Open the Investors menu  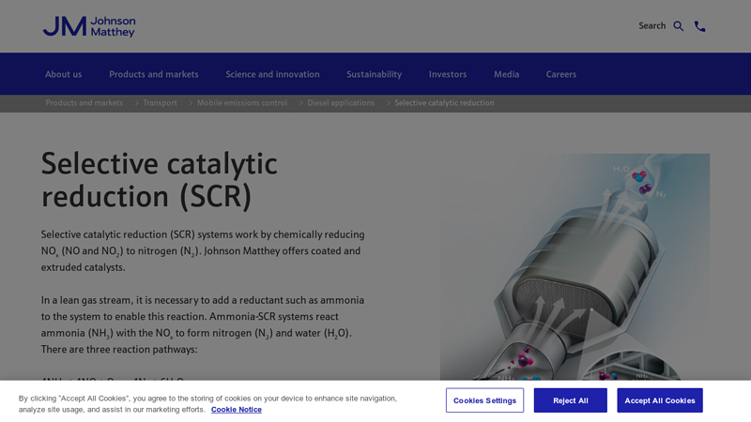pyautogui.click(x=448, y=74)
